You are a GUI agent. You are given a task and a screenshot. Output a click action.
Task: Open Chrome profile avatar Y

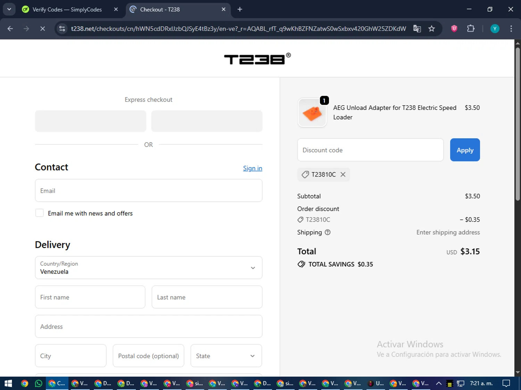495,29
